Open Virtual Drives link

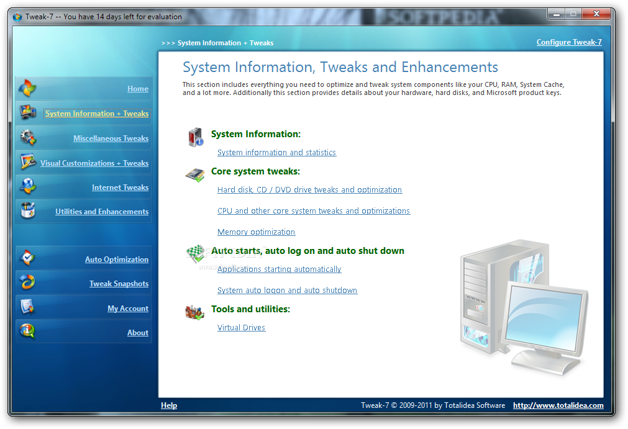point(241,328)
